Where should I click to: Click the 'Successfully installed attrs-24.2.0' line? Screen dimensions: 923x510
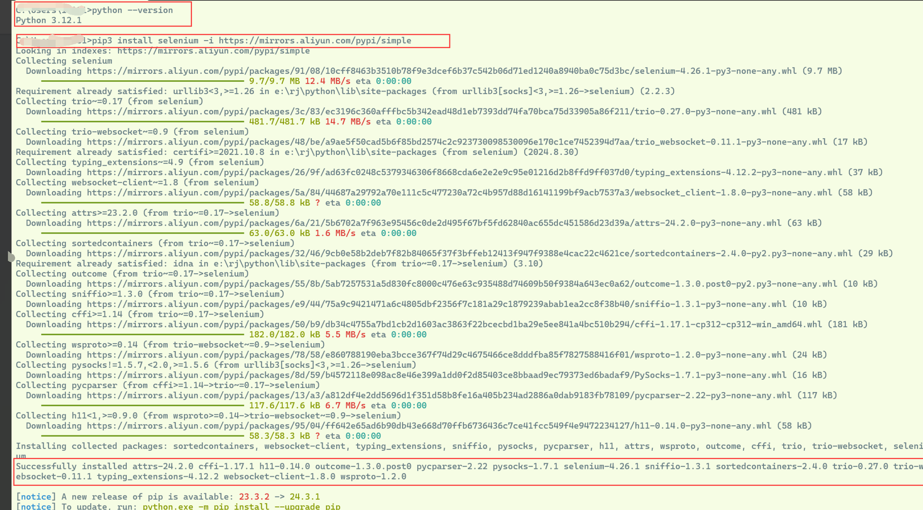(469, 466)
